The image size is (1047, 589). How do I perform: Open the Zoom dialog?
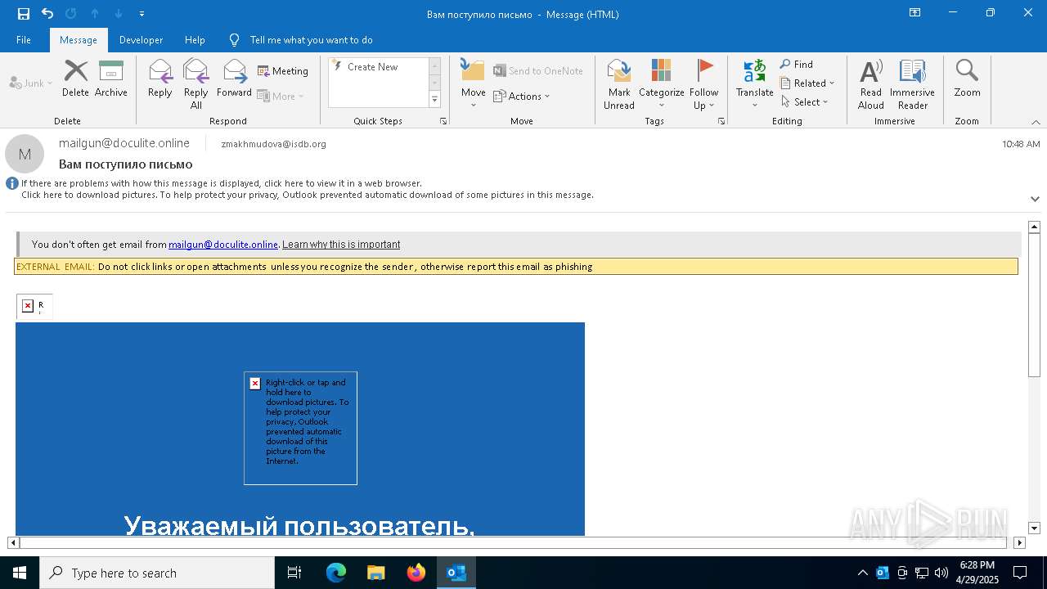click(967, 79)
